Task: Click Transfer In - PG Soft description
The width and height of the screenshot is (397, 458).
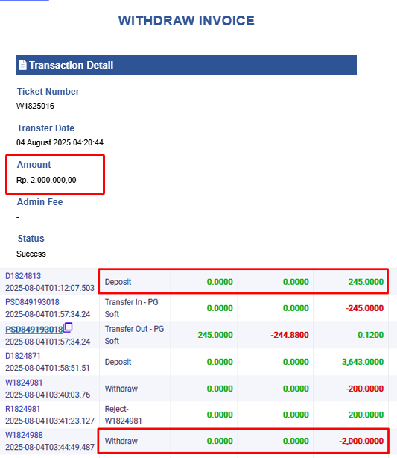Action: coord(132,308)
